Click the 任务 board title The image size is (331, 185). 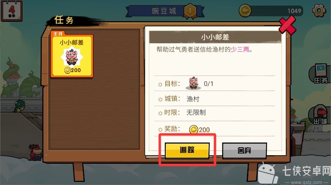(64, 20)
